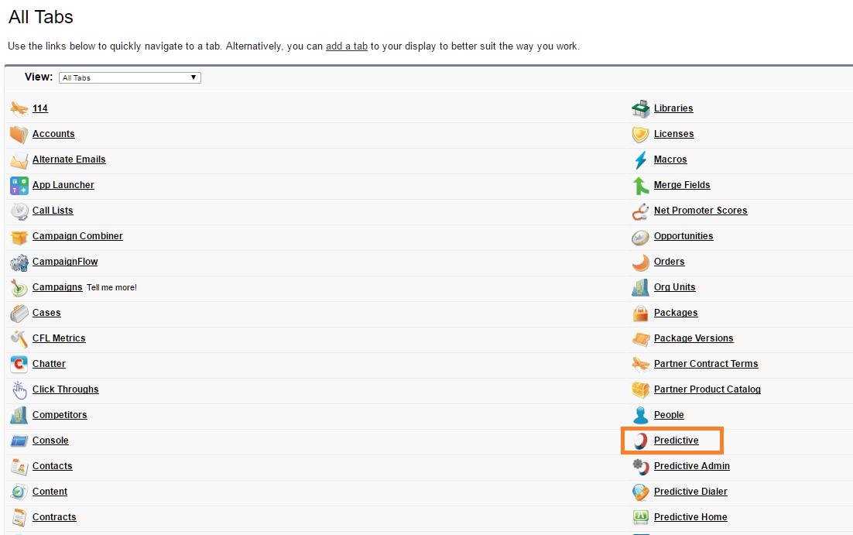Open the "add a tab" link
This screenshot has width=853, height=535.
[346, 46]
